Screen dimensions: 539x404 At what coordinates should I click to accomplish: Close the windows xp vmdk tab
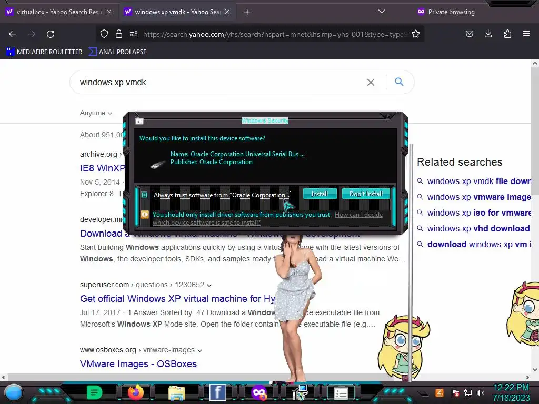227,12
